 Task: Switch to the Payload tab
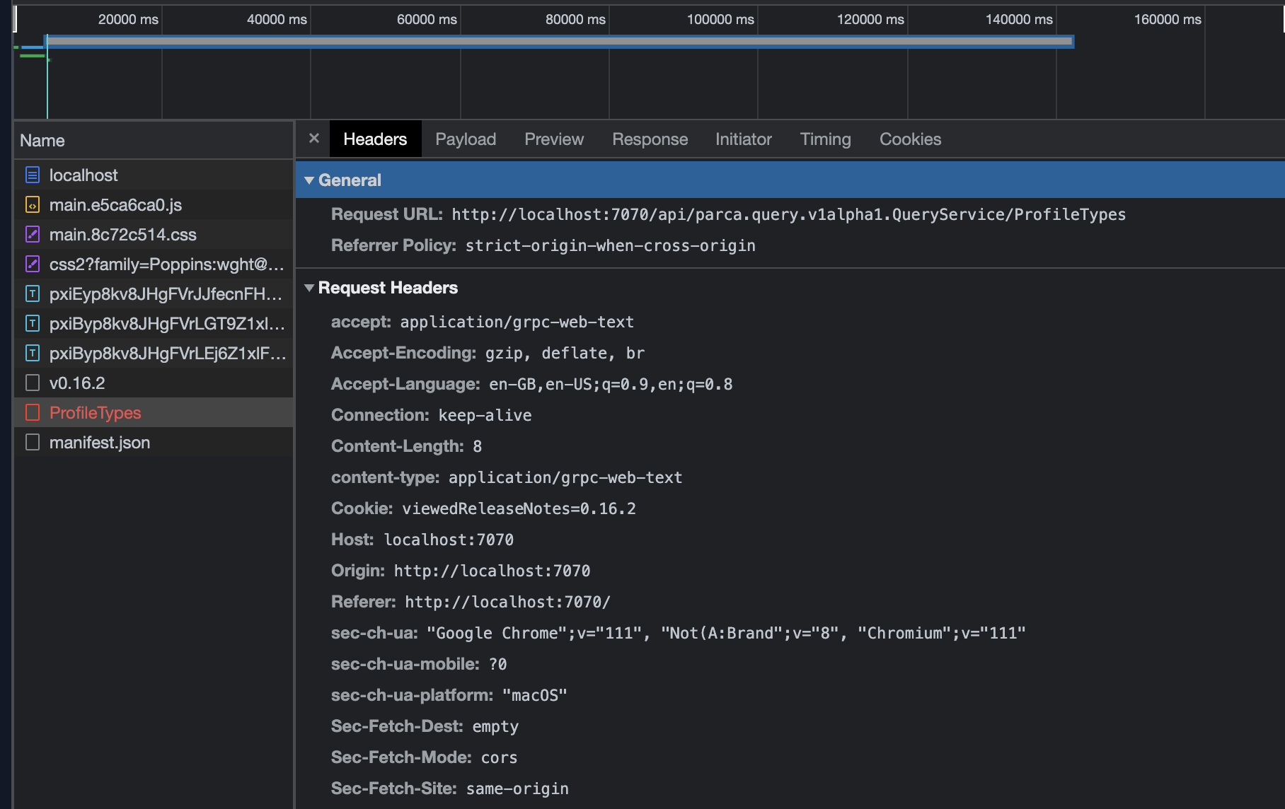coord(466,139)
